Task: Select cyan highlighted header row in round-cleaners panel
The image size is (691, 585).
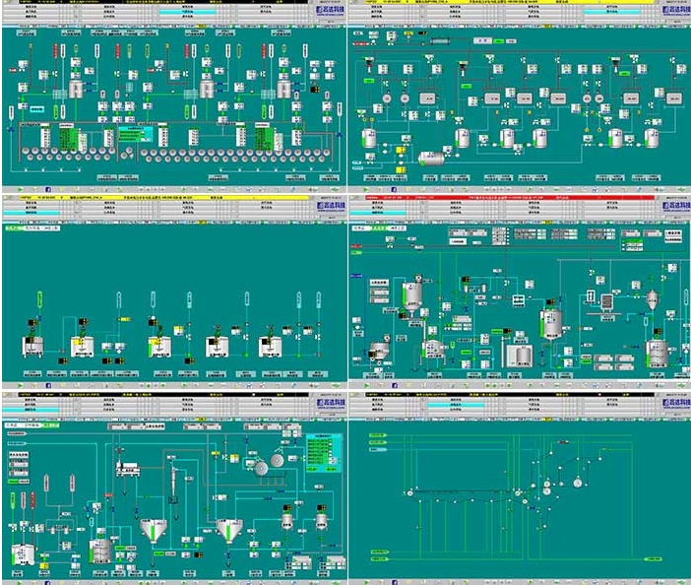Action: 188,12
